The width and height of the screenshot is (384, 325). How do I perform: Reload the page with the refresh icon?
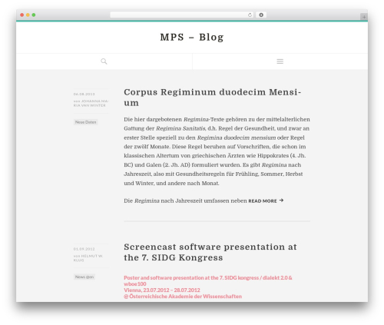(x=250, y=15)
